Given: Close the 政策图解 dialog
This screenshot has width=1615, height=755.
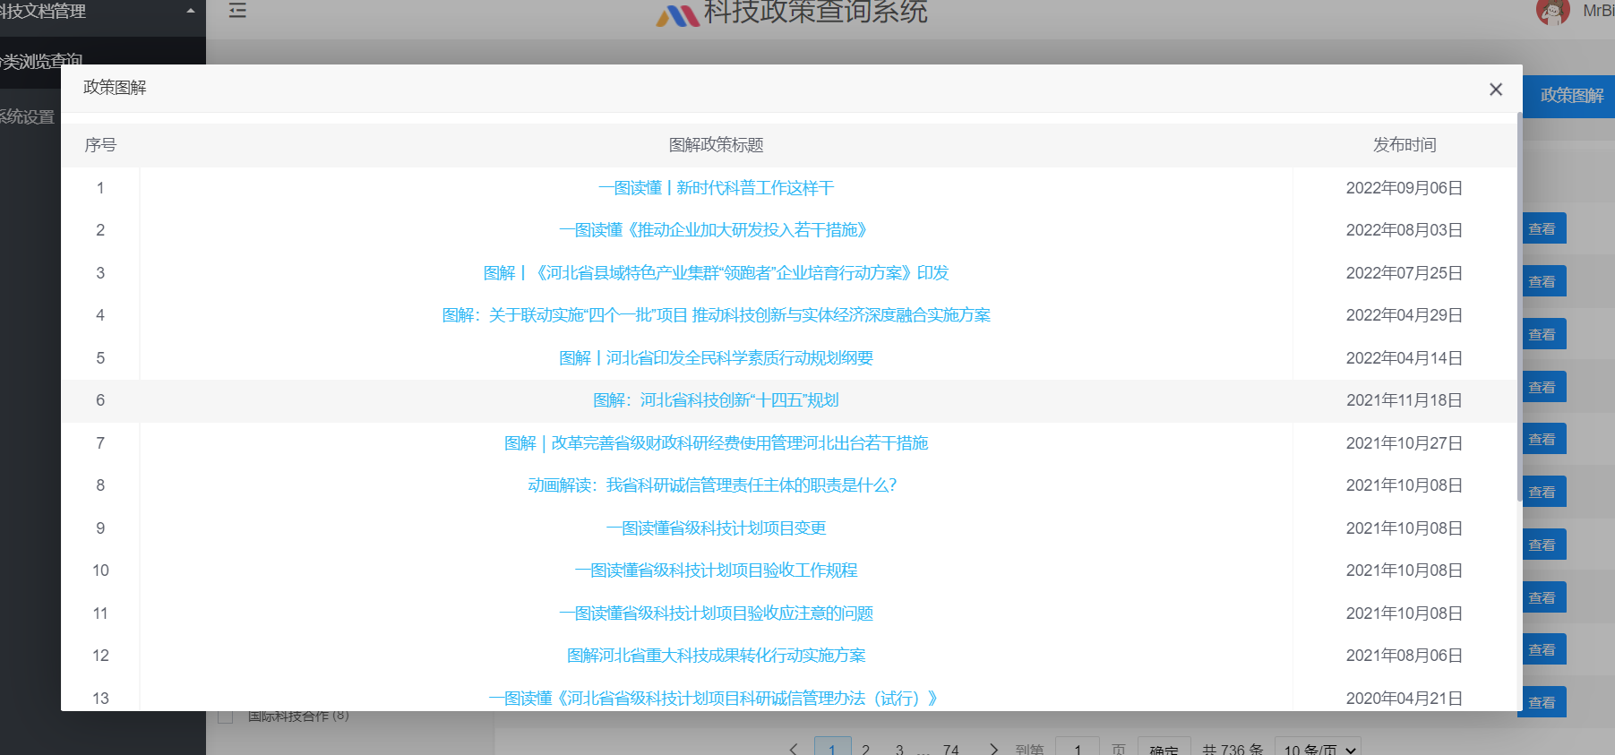Looking at the screenshot, I should (1495, 90).
